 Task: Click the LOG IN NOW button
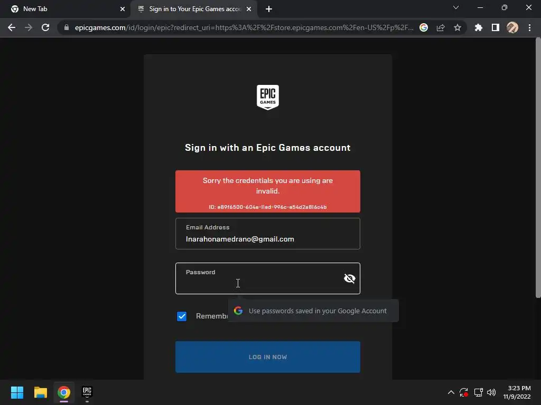268,357
